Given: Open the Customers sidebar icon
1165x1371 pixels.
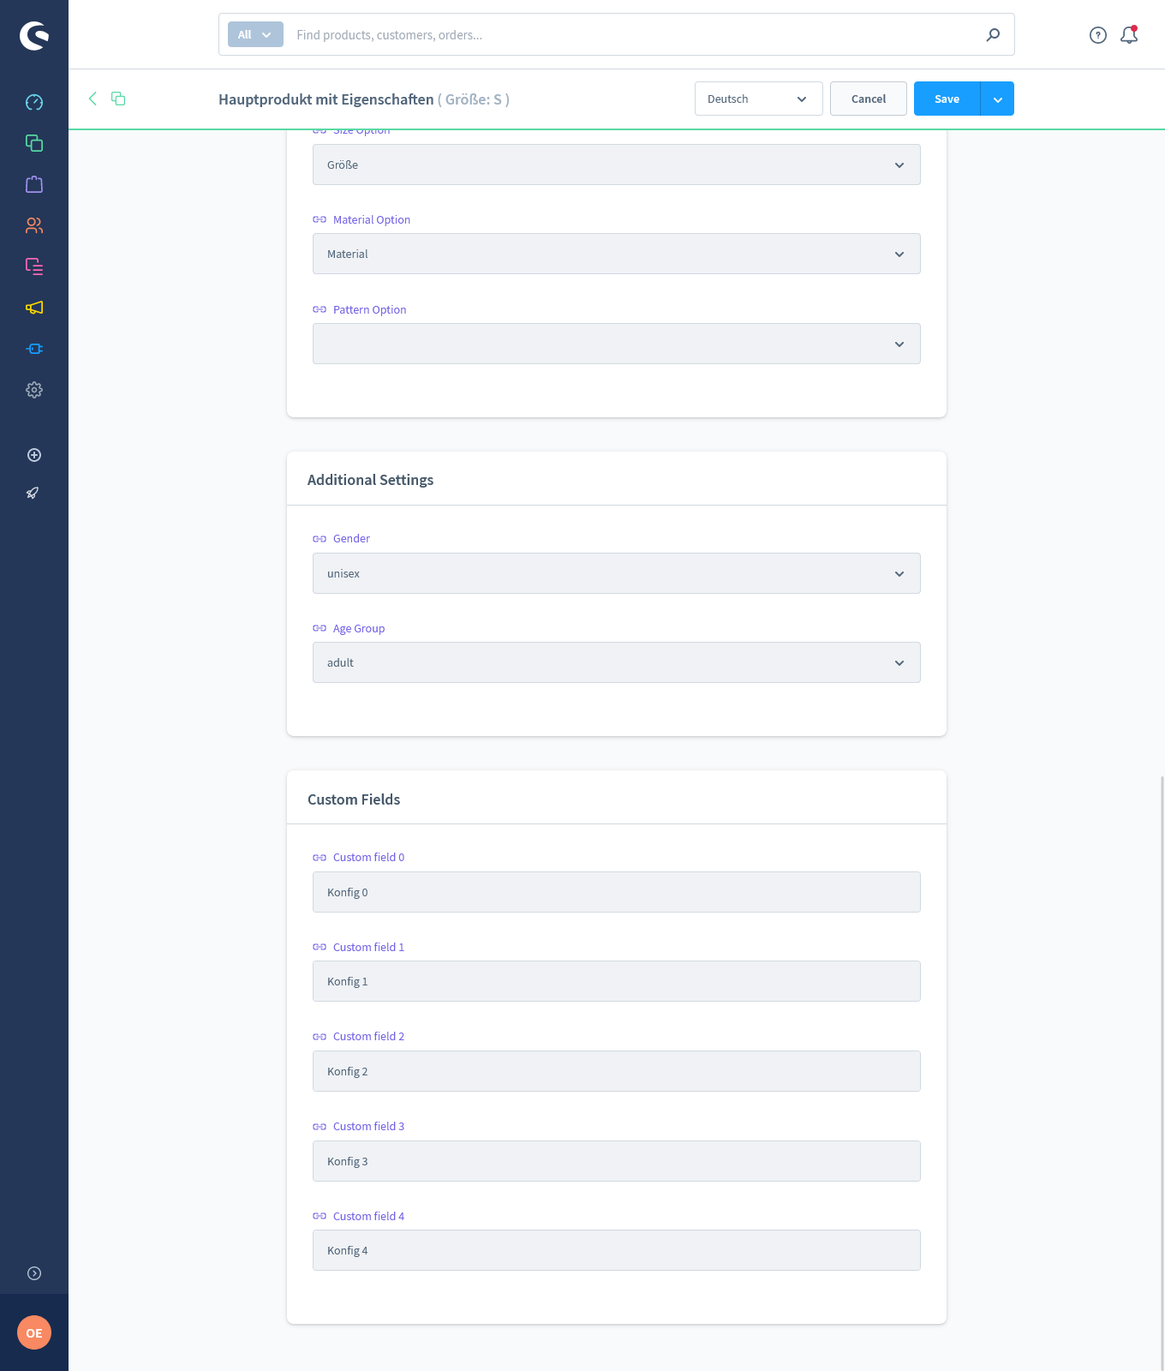Looking at the screenshot, I should [x=34, y=225].
